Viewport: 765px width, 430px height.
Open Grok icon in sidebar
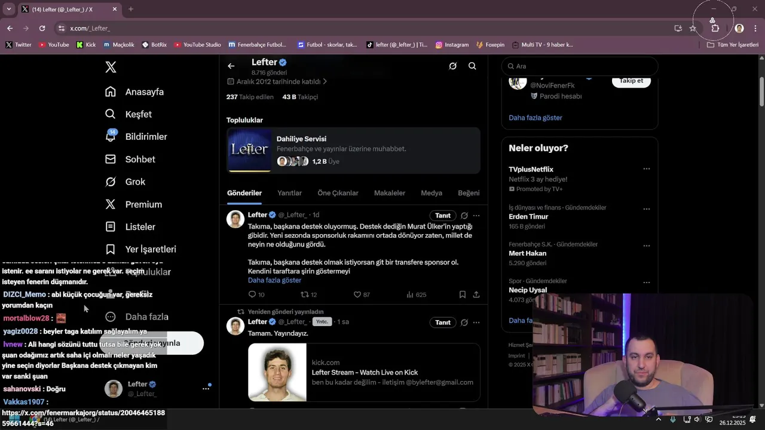pyautogui.click(x=111, y=182)
